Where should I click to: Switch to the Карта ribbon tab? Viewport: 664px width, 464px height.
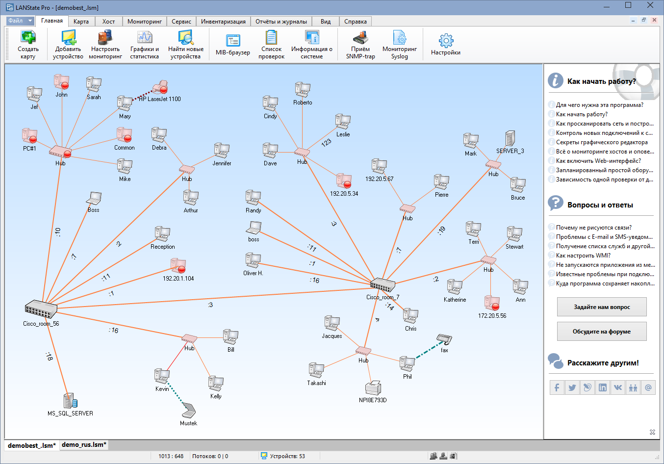pos(81,21)
